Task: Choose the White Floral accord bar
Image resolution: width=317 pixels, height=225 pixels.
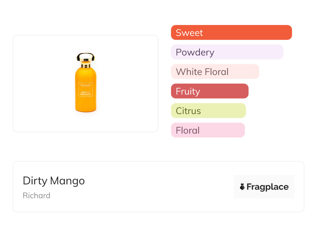Action: (215, 72)
